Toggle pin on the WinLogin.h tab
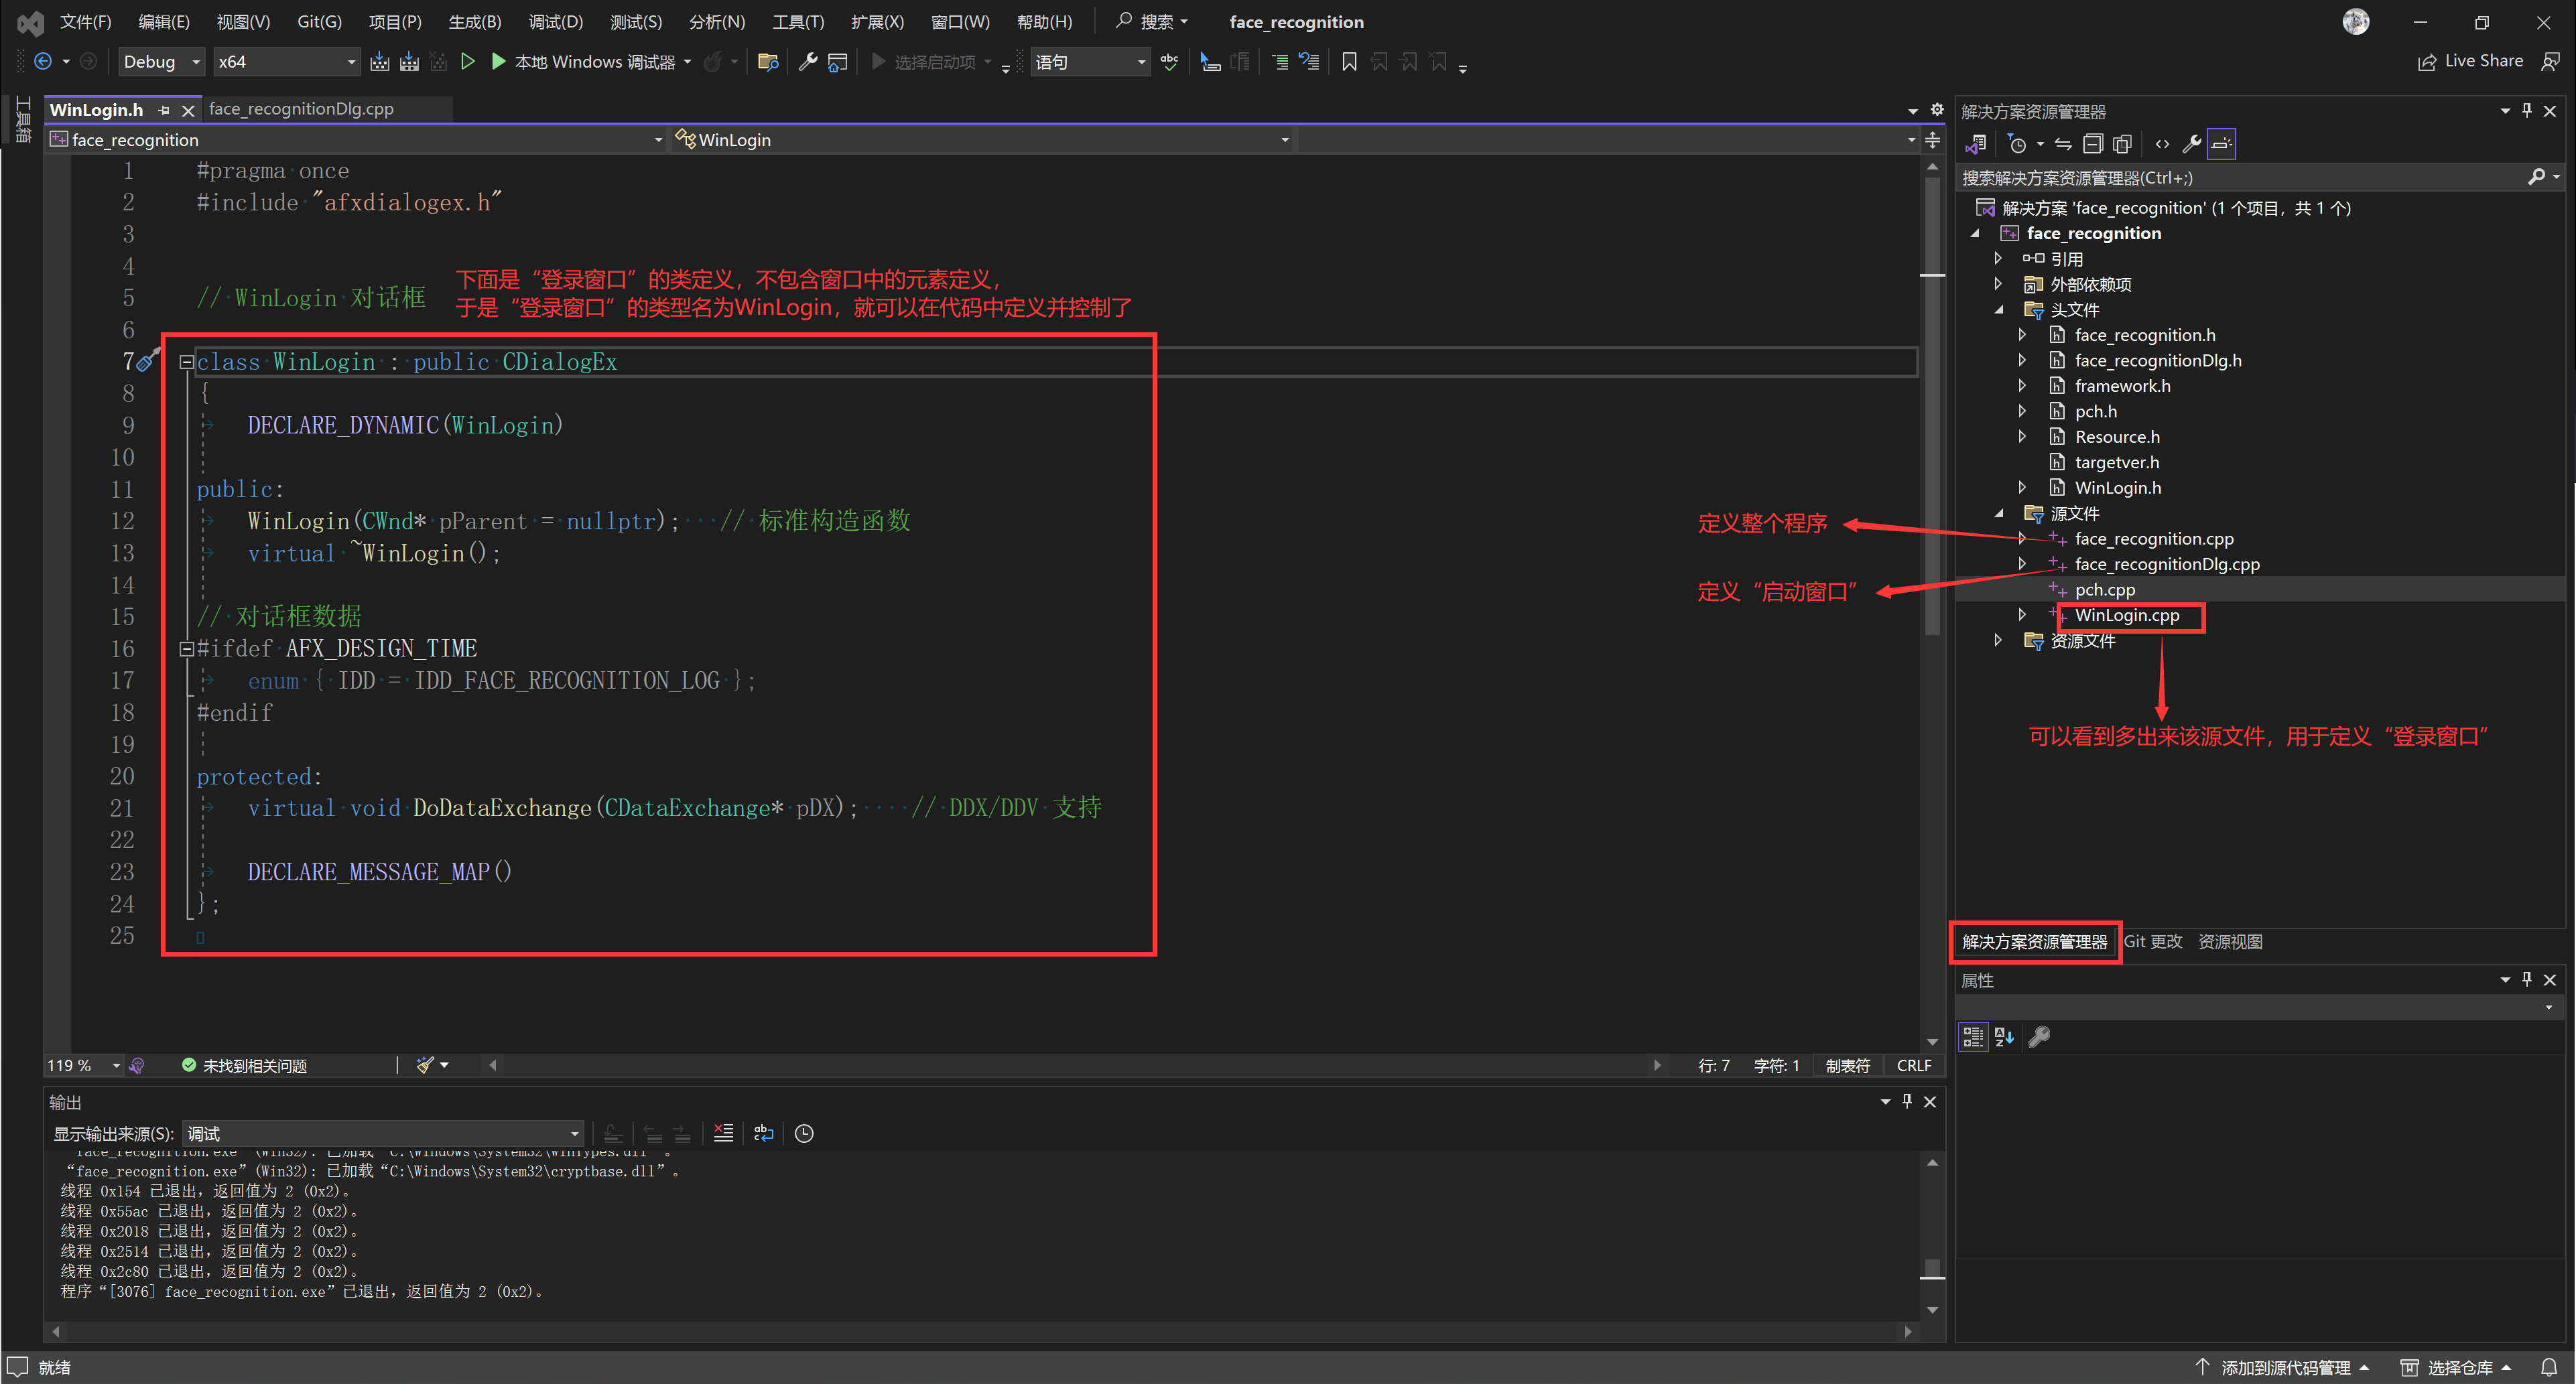The width and height of the screenshot is (2576, 1384). tap(164, 110)
